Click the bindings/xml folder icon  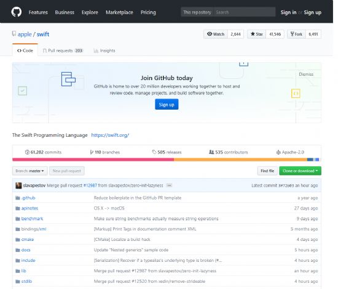click(x=18, y=229)
